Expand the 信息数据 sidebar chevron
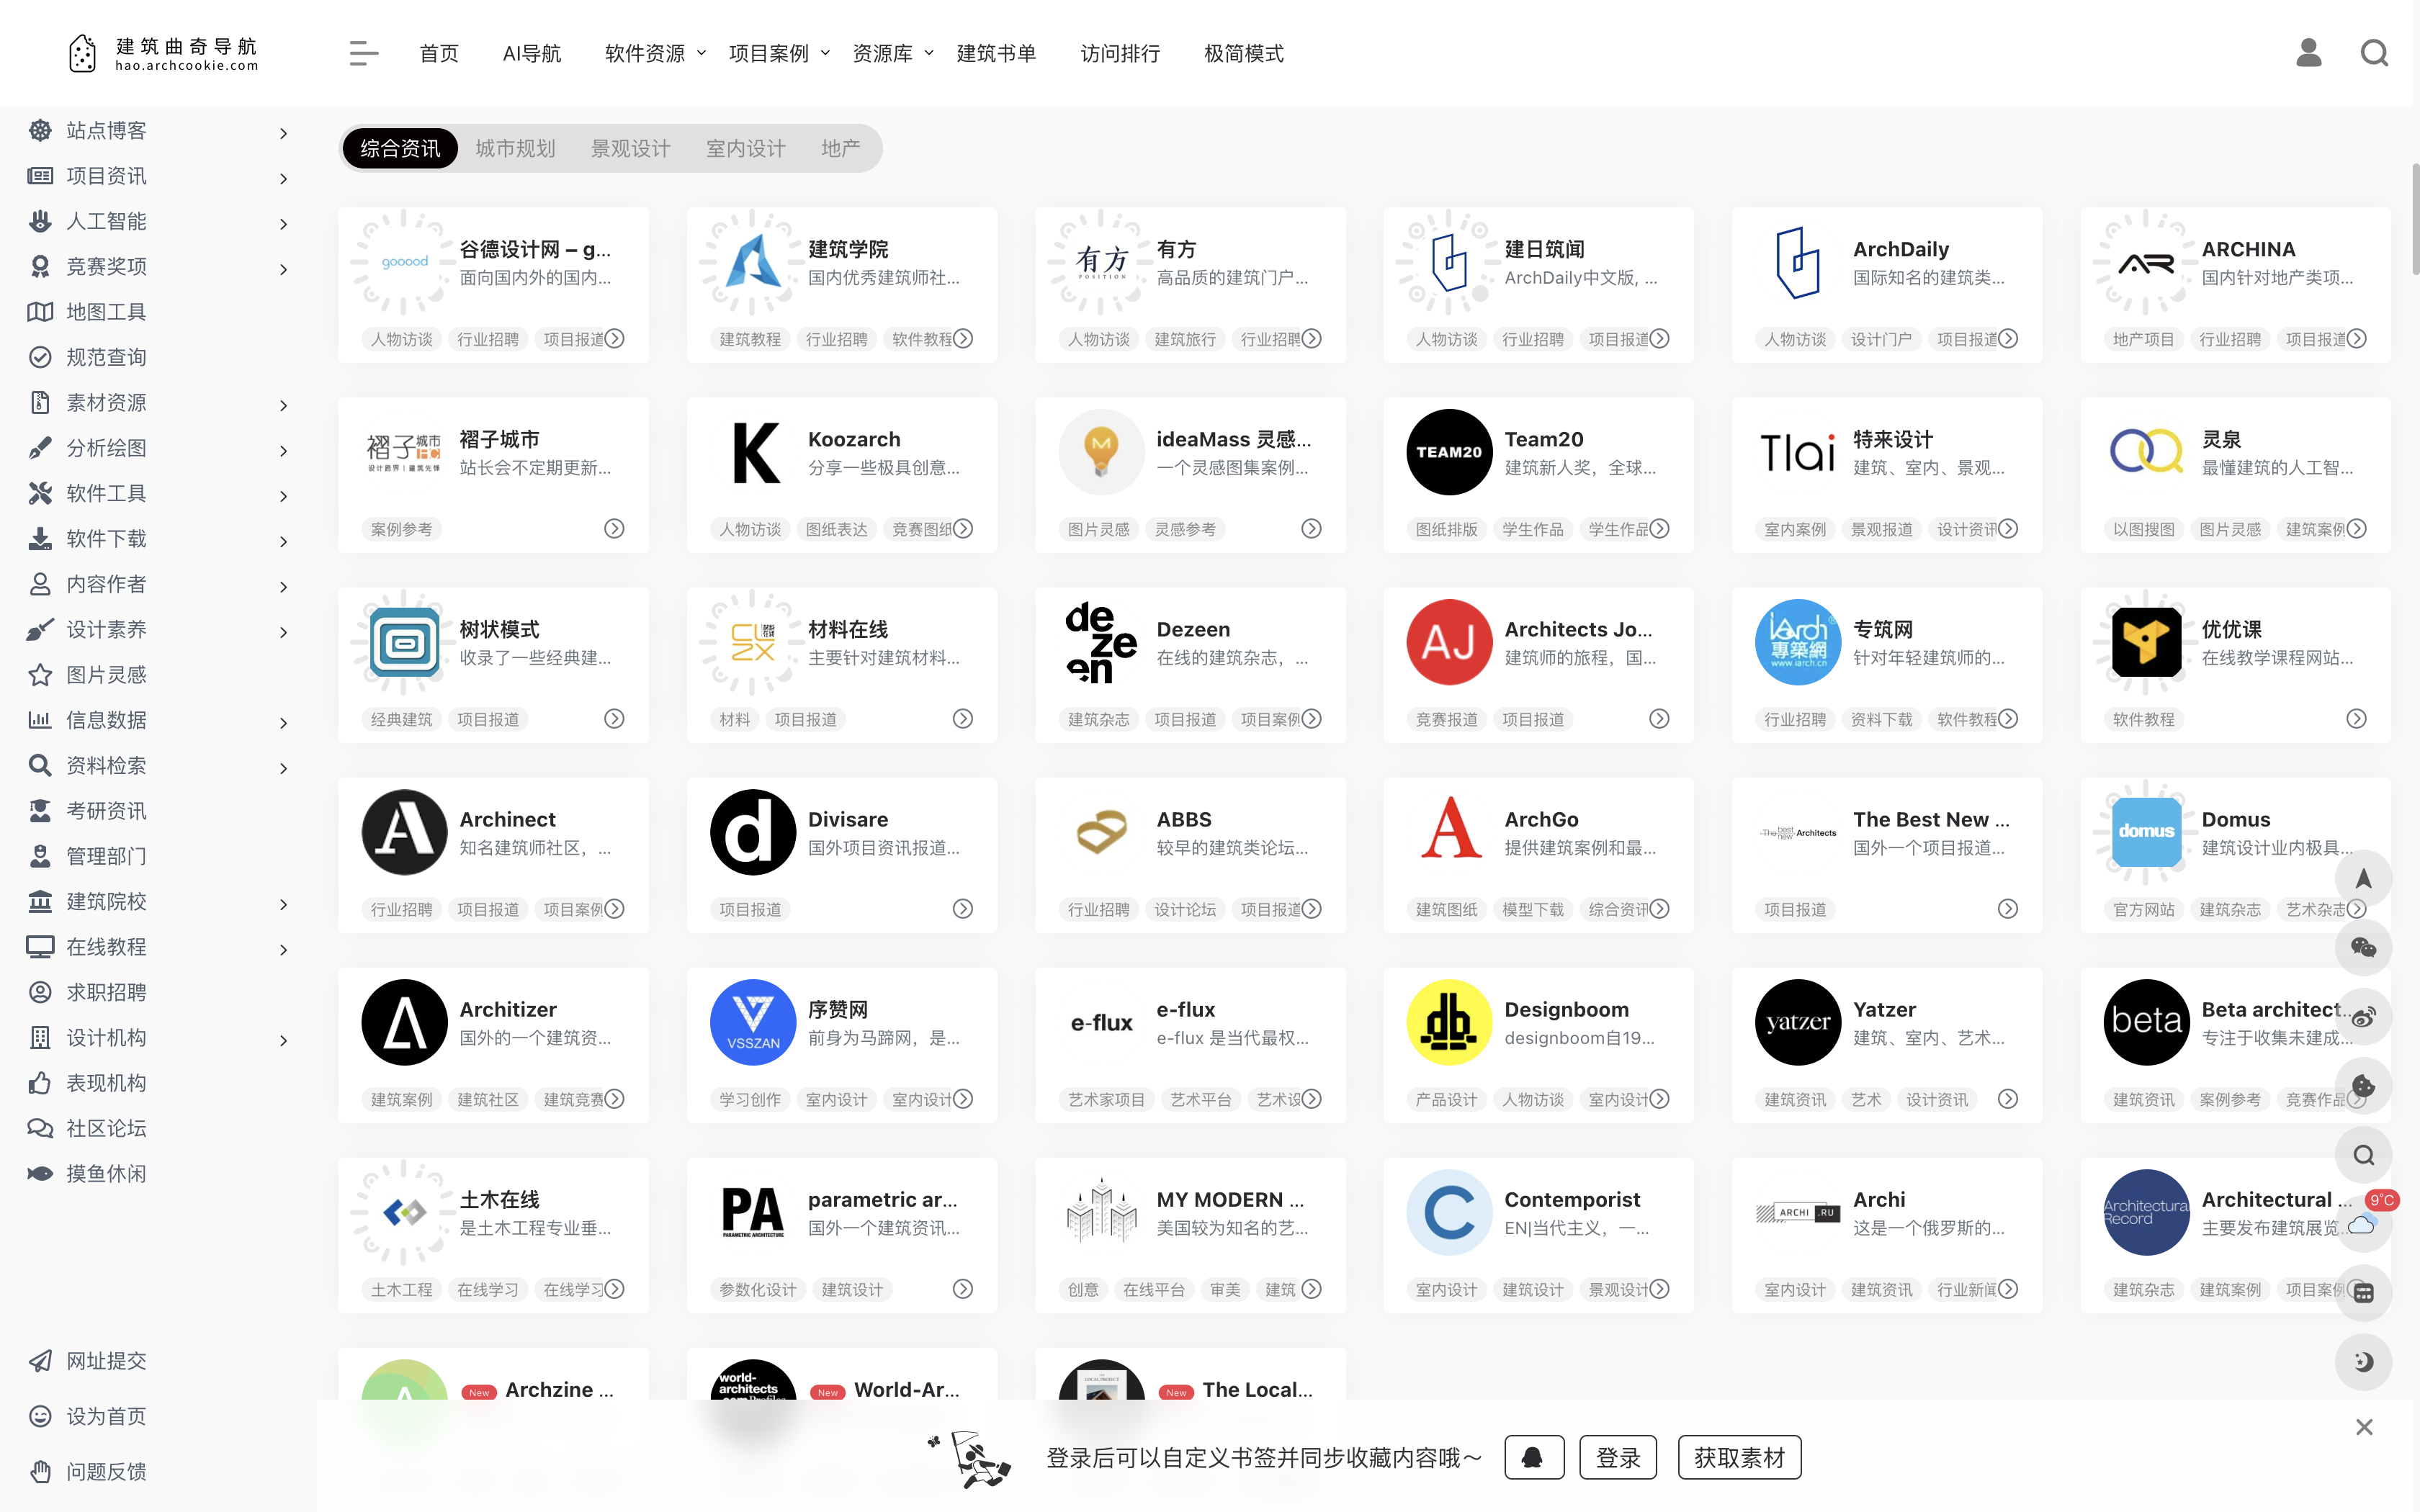Screen dimensions: 2420x1512 pyautogui.click(x=284, y=722)
